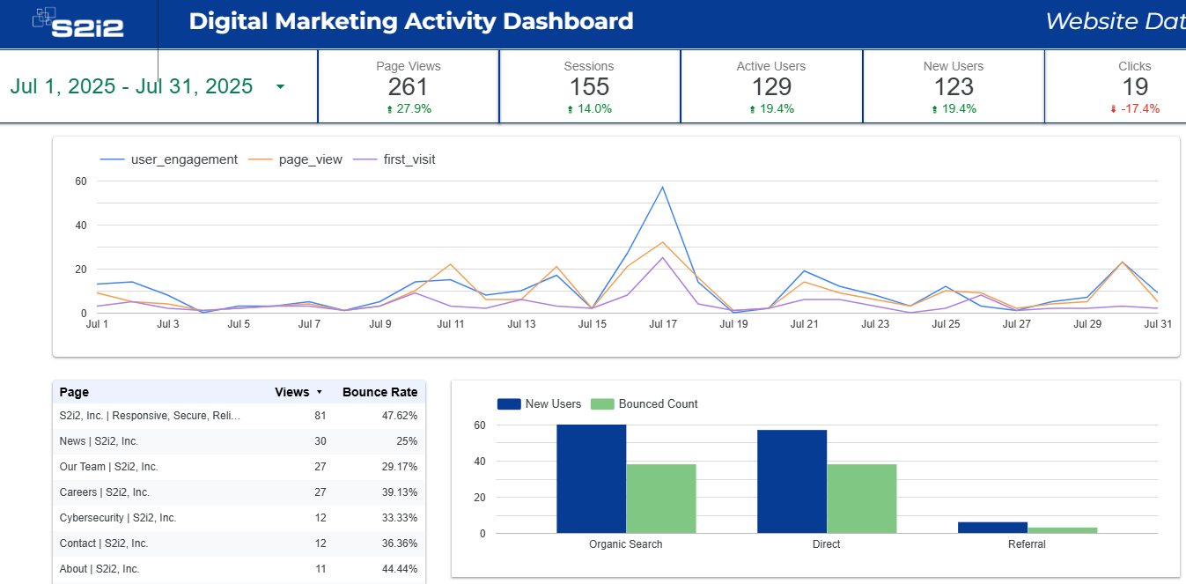Click the New Users scorecard value 123
The image size is (1186, 584).
coord(954,86)
